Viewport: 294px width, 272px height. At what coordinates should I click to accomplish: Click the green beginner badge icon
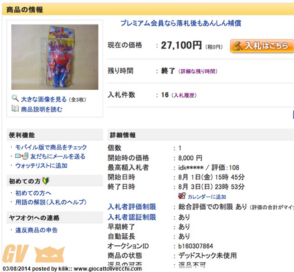point(46,181)
